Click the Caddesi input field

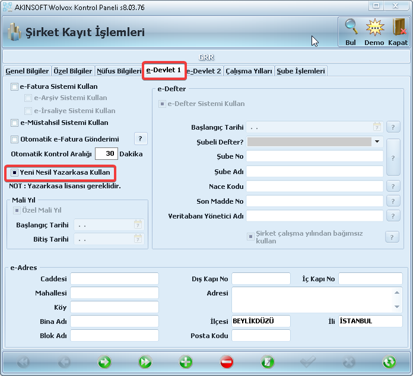[x=115, y=278]
